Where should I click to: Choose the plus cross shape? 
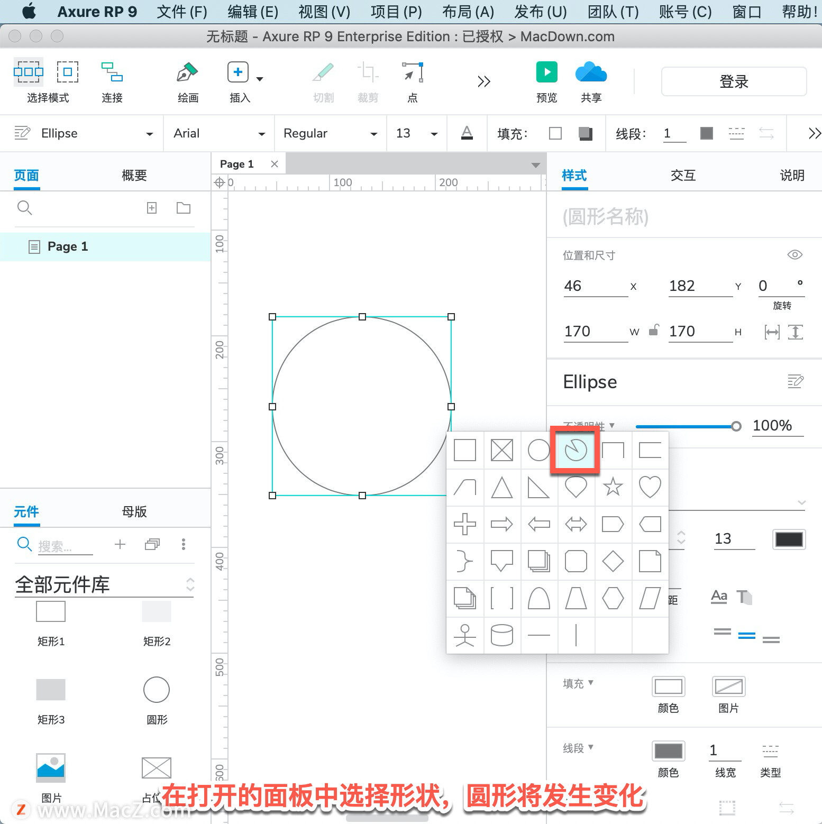click(x=464, y=524)
